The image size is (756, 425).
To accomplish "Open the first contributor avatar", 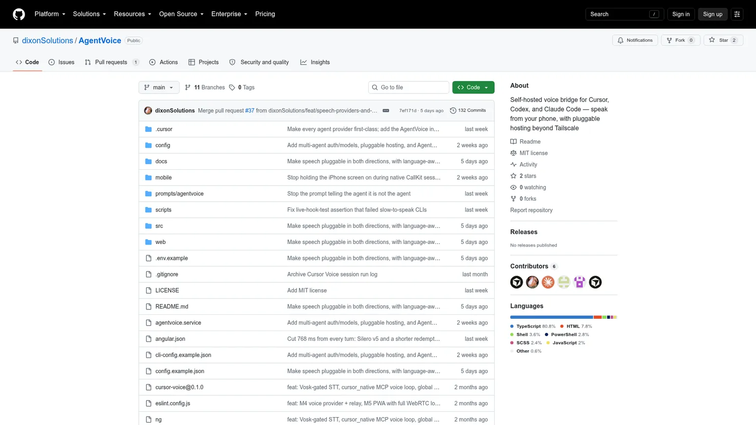I will (x=517, y=282).
